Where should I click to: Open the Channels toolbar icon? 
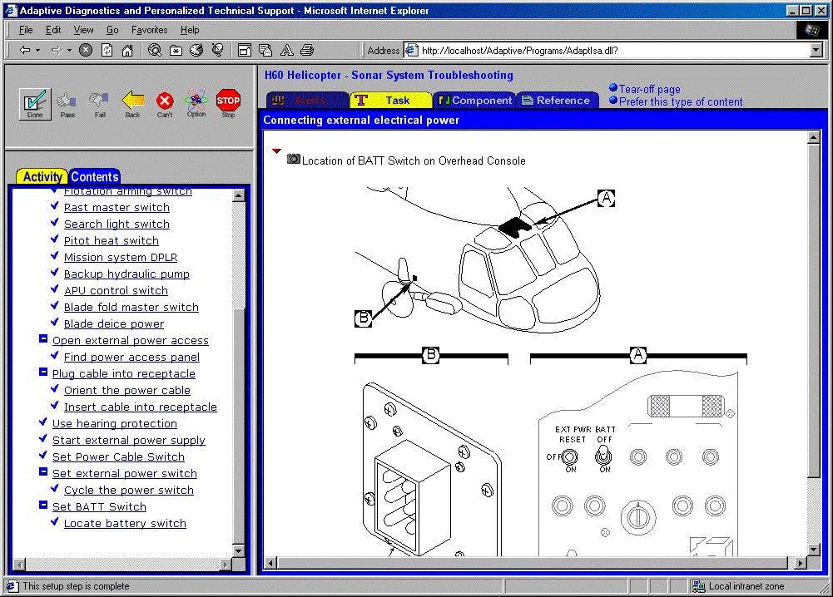click(217, 50)
